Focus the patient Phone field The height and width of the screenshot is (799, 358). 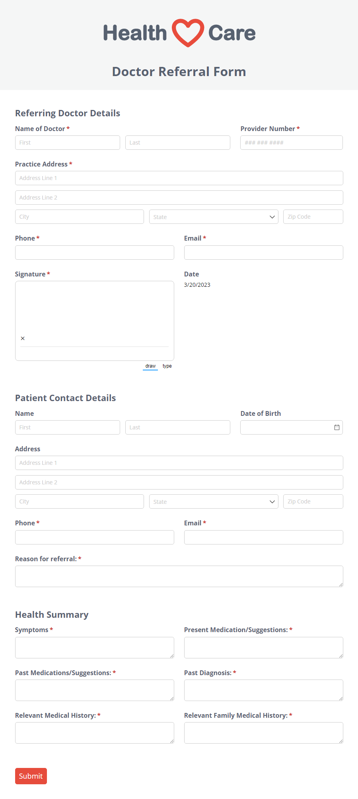pyautogui.click(x=95, y=537)
